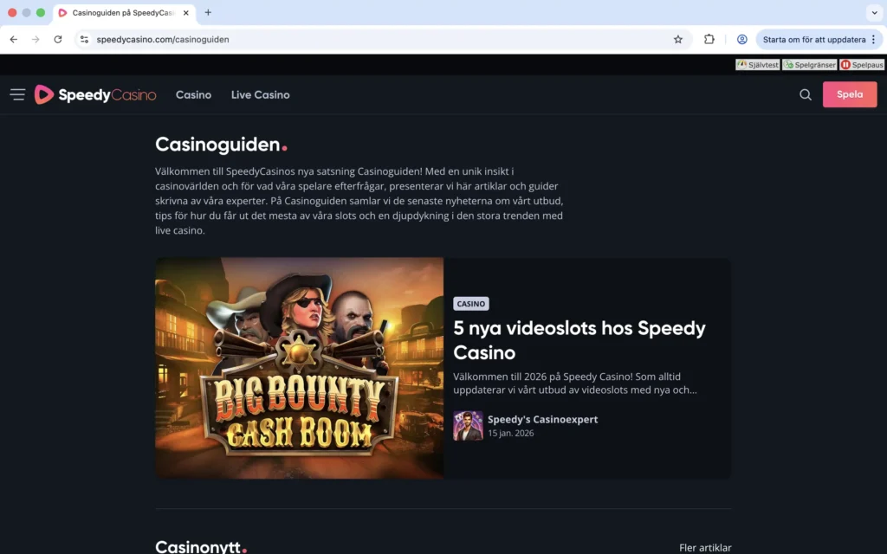Open the search icon in the navbar
Viewport: 887px width, 554px height.
click(x=806, y=94)
